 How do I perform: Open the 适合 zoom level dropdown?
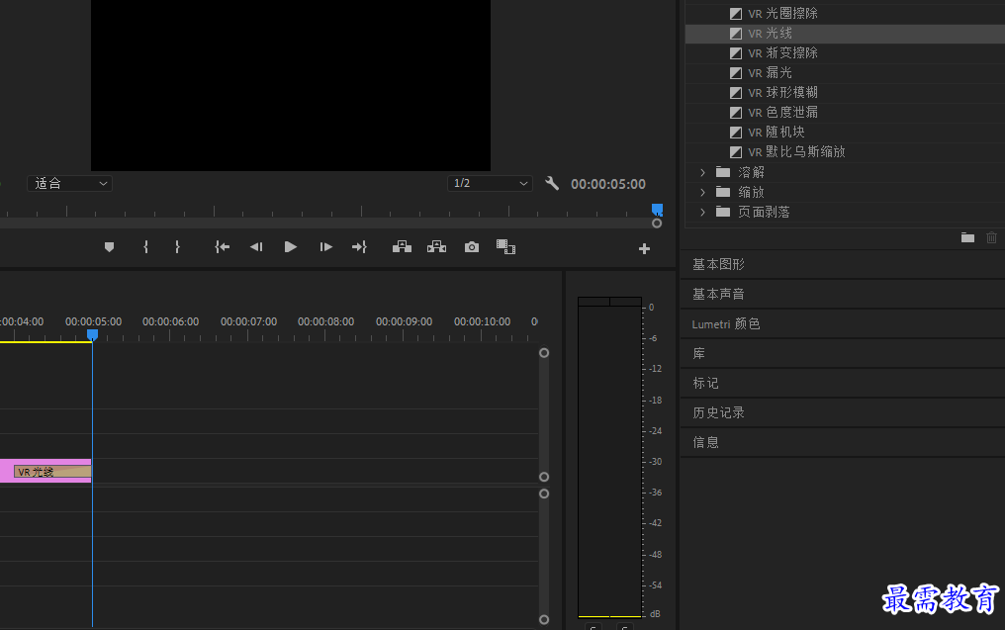(x=69, y=183)
